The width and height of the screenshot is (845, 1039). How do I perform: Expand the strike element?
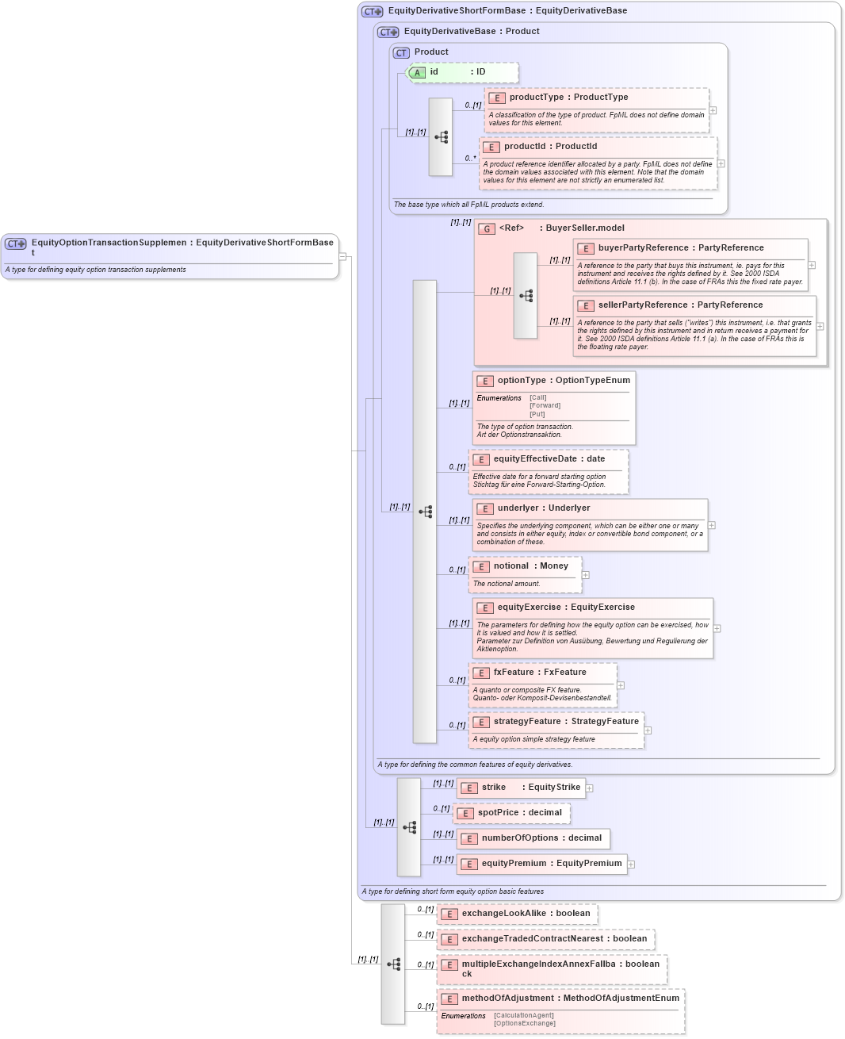(x=590, y=788)
